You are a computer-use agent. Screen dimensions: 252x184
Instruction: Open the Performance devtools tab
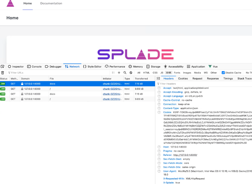click(x=115, y=66)
